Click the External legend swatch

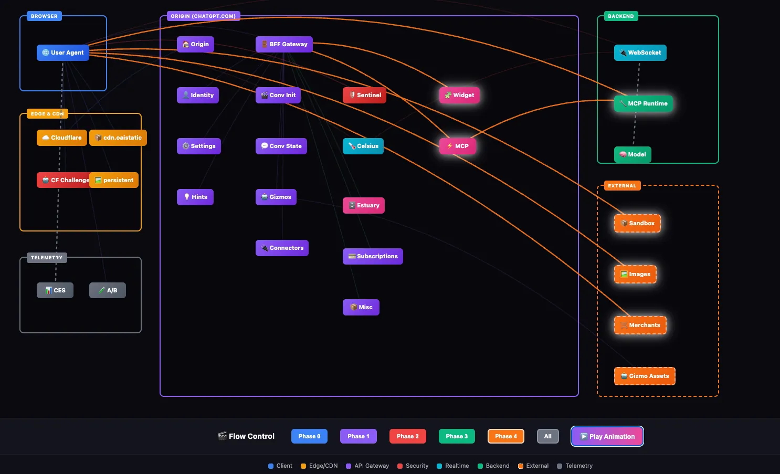click(521, 466)
